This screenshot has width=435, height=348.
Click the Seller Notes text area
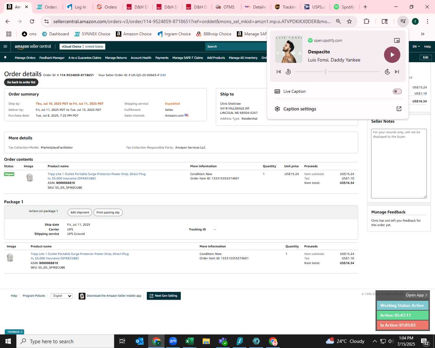click(399, 163)
